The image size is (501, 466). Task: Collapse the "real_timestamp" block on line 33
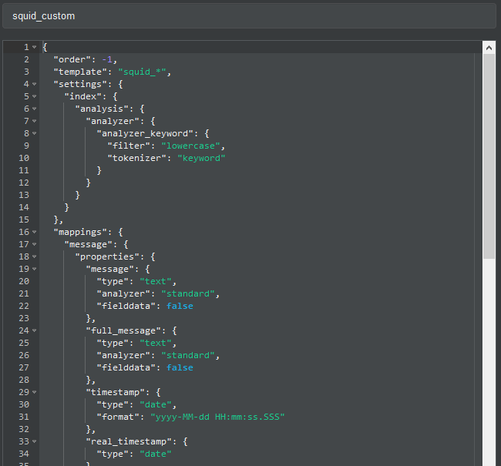[34, 441]
